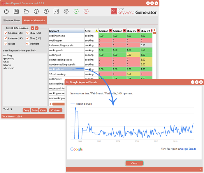Click the warning icon in Seed column header
The image size is (204, 173).
96,31
